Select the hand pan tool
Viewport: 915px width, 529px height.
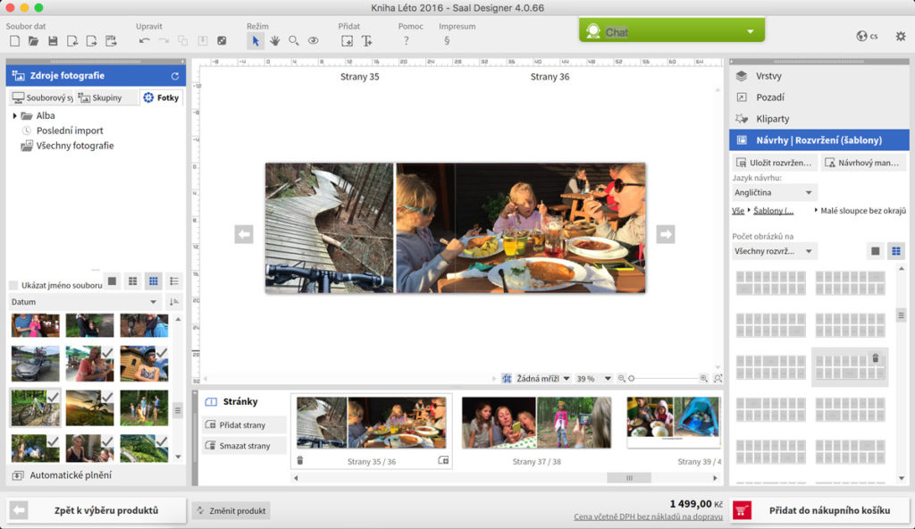click(x=274, y=41)
